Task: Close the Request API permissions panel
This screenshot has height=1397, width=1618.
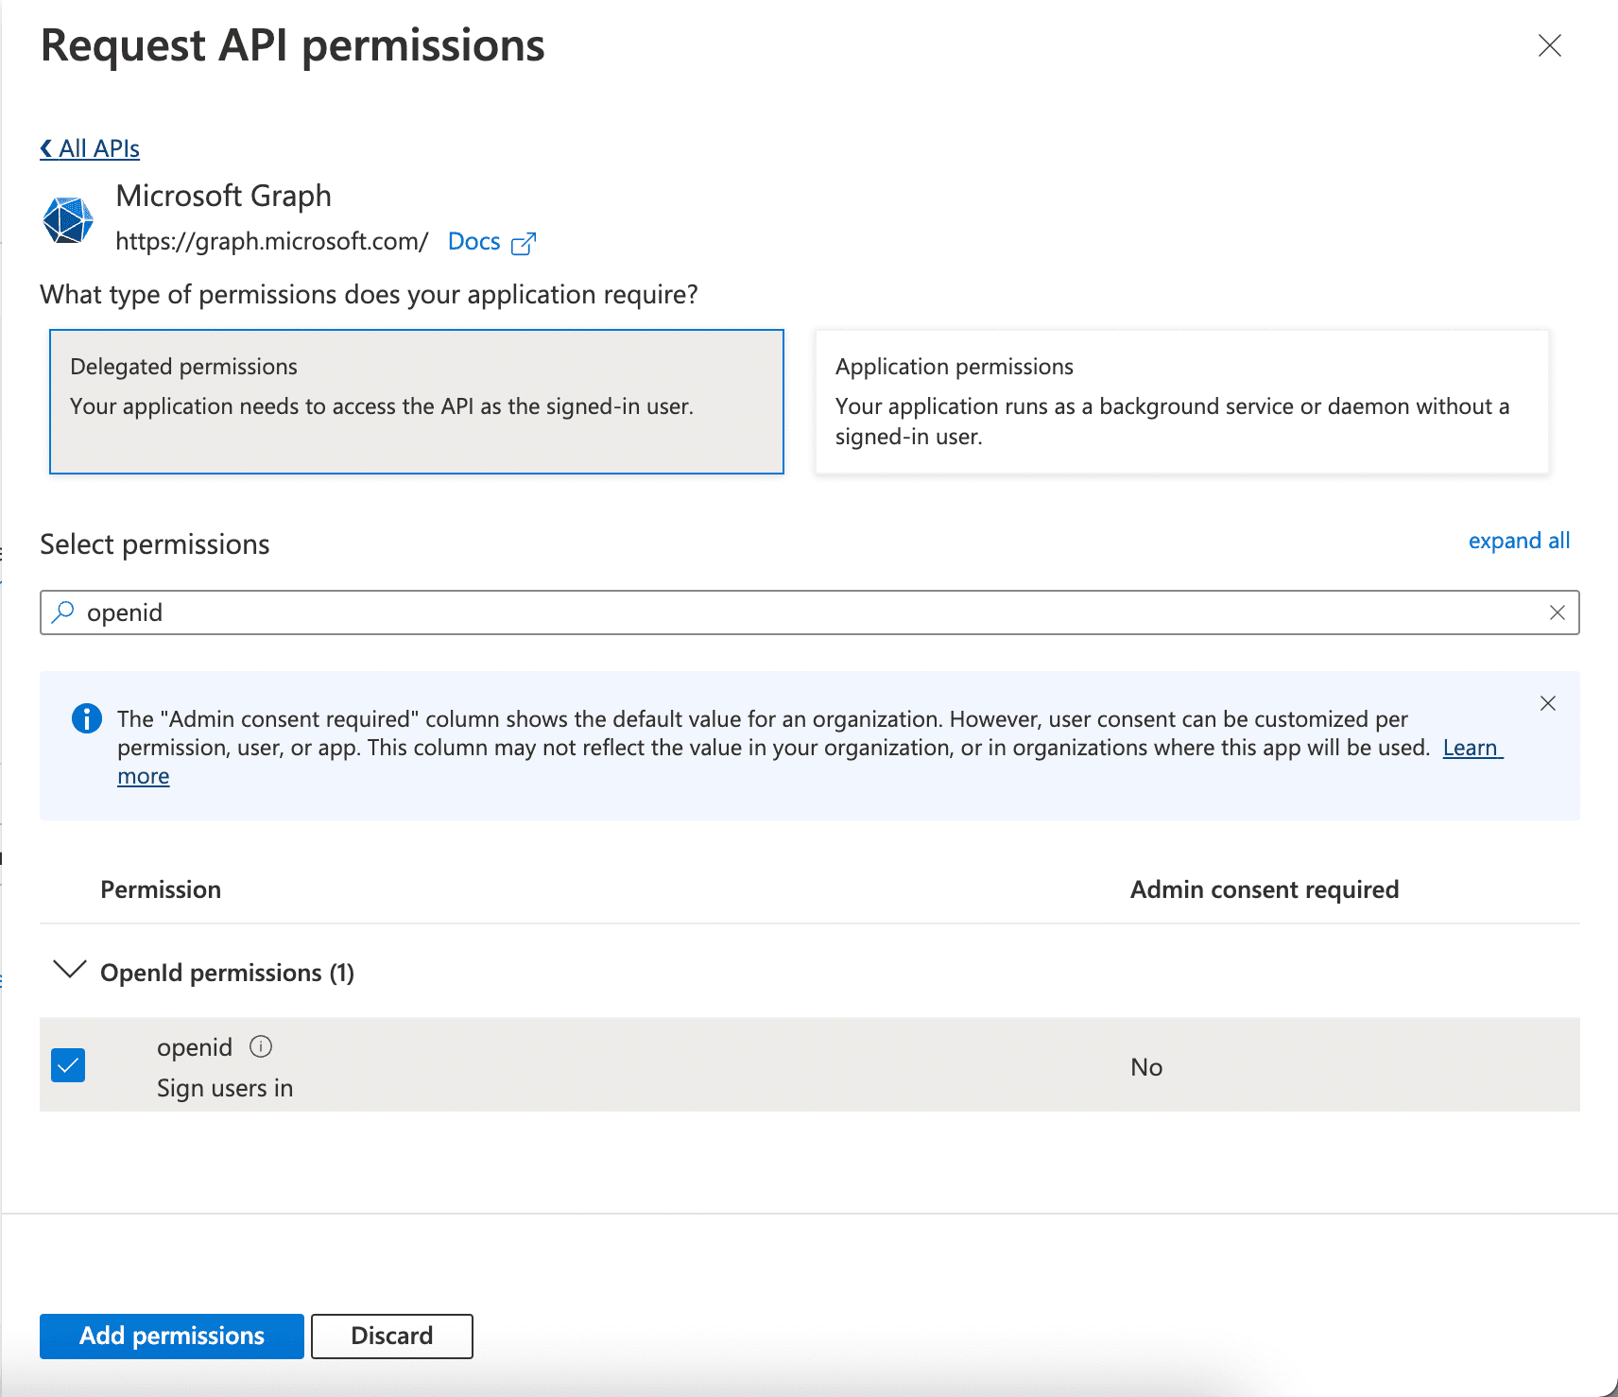Action: [1549, 45]
